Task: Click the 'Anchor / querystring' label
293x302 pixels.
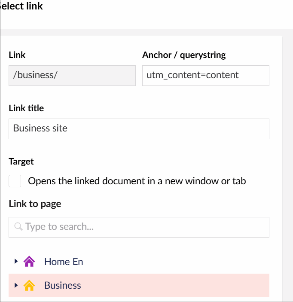Action: pyautogui.click(x=184, y=55)
